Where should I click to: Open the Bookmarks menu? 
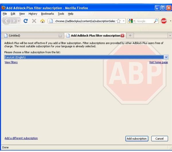(x=48, y=14)
